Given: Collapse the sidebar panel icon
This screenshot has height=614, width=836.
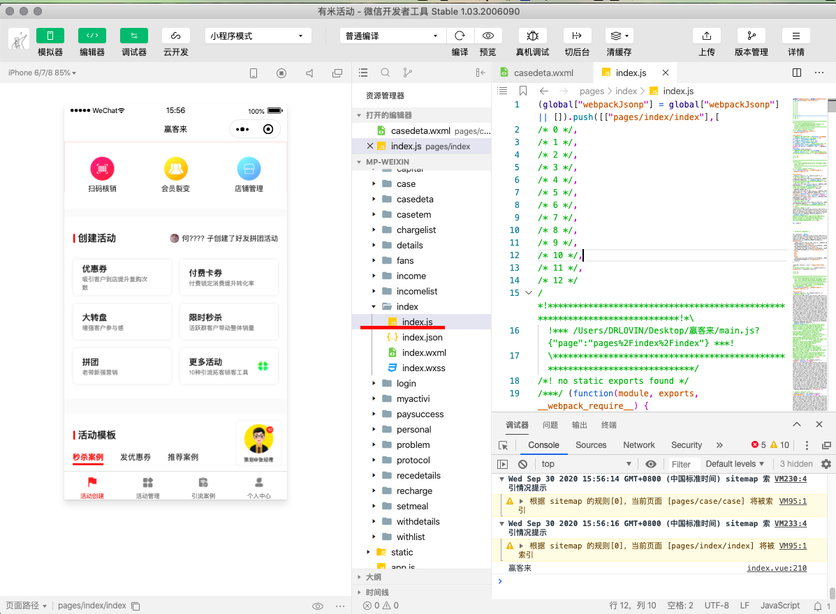Looking at the screenshot, I should pyautogui.click(x=481, y=73).
